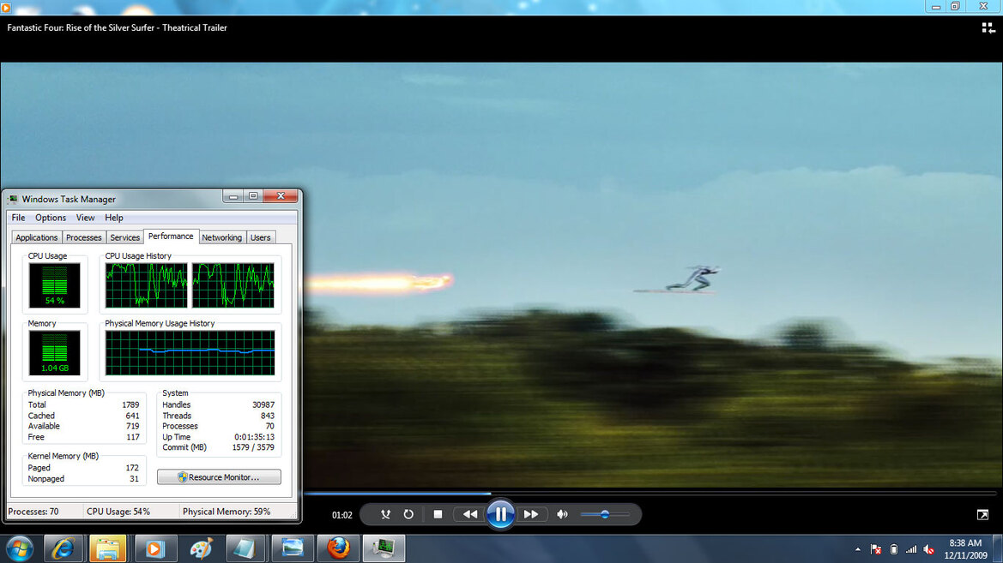This screenshot has height=563, width=1003.
Task: Open the picture viewer taskbar icon
Action: point(293,549)
